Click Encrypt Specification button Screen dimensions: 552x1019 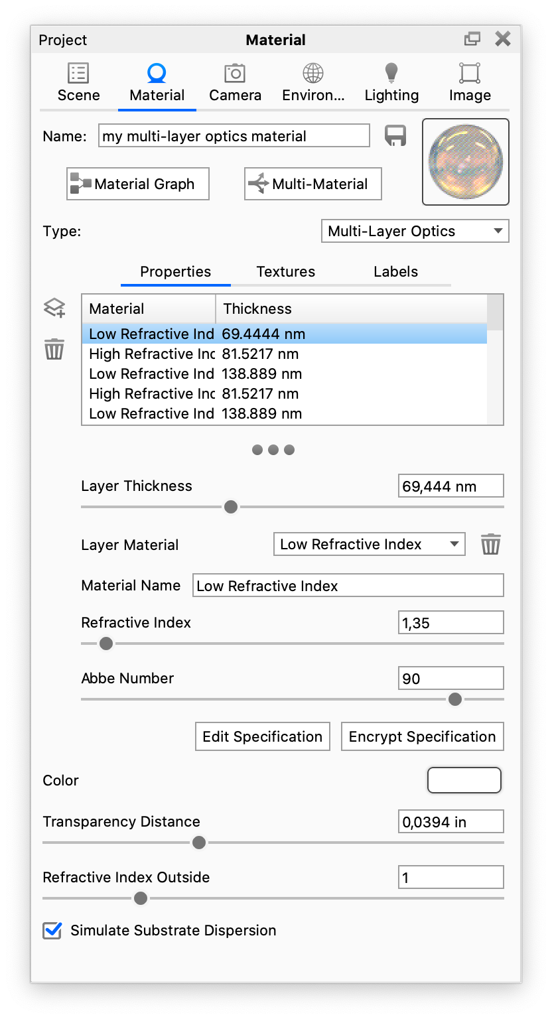pos(423,736)
